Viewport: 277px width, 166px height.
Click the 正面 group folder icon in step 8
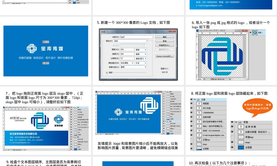tap(198, 100)
